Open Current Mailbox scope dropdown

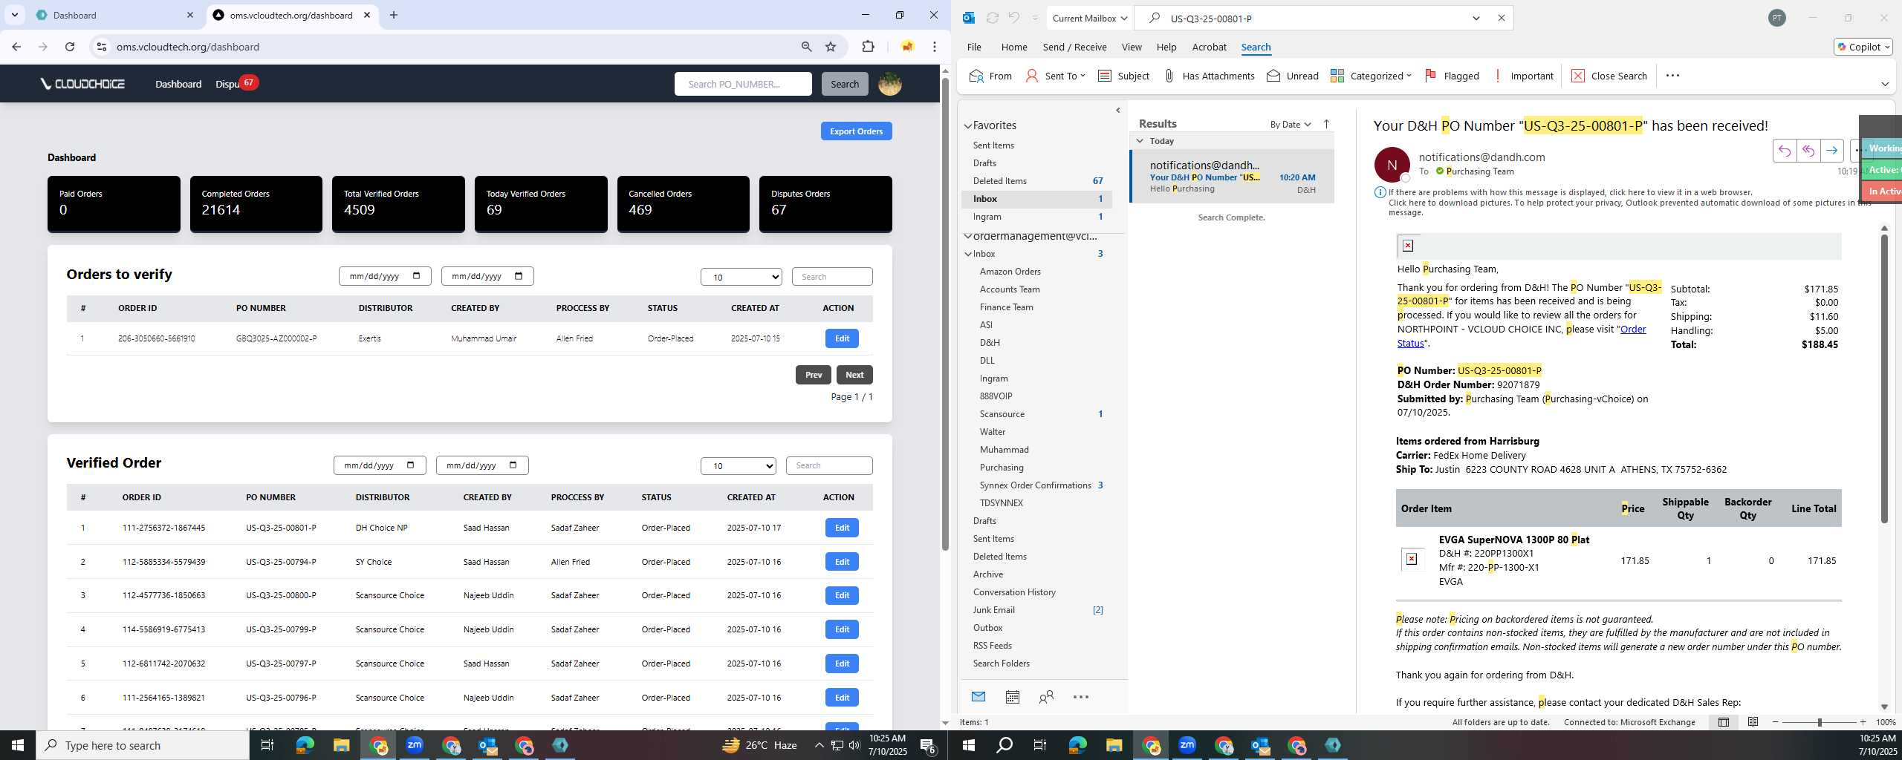click(x=1090, y=18)
